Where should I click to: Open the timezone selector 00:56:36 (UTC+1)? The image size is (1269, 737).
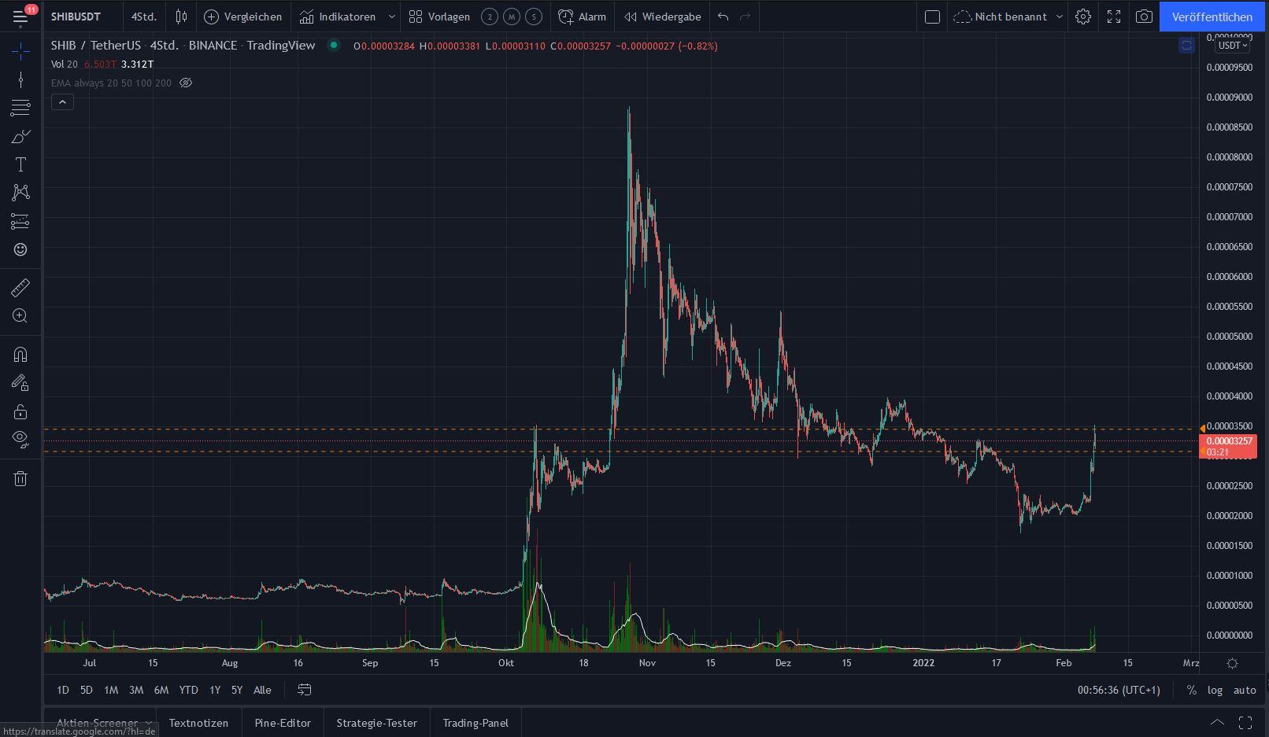[1119, 690]
